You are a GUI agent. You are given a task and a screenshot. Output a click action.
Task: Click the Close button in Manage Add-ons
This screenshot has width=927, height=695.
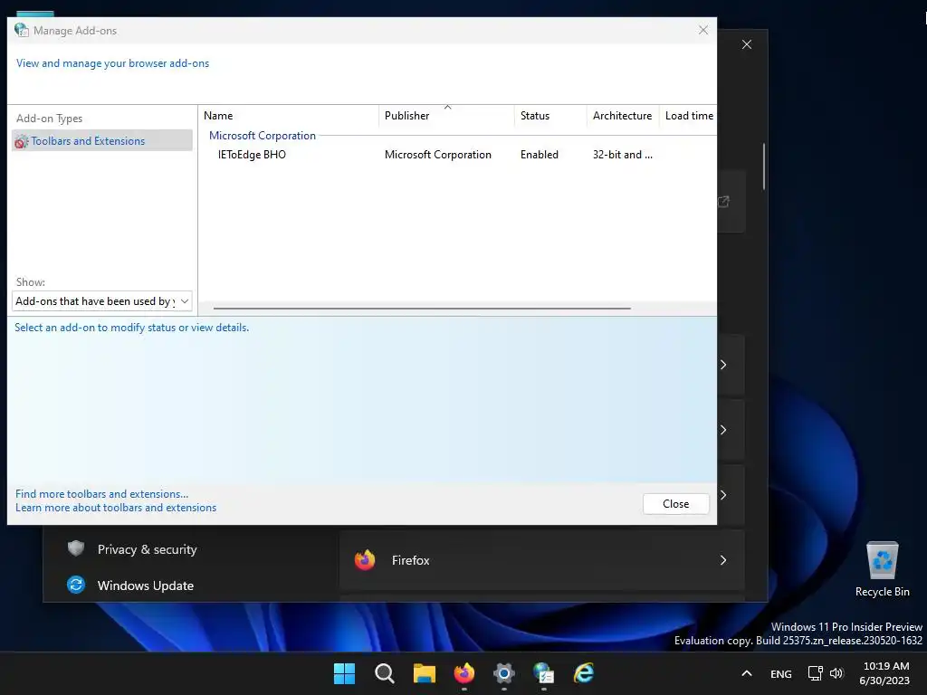click(x=675, y=503)
